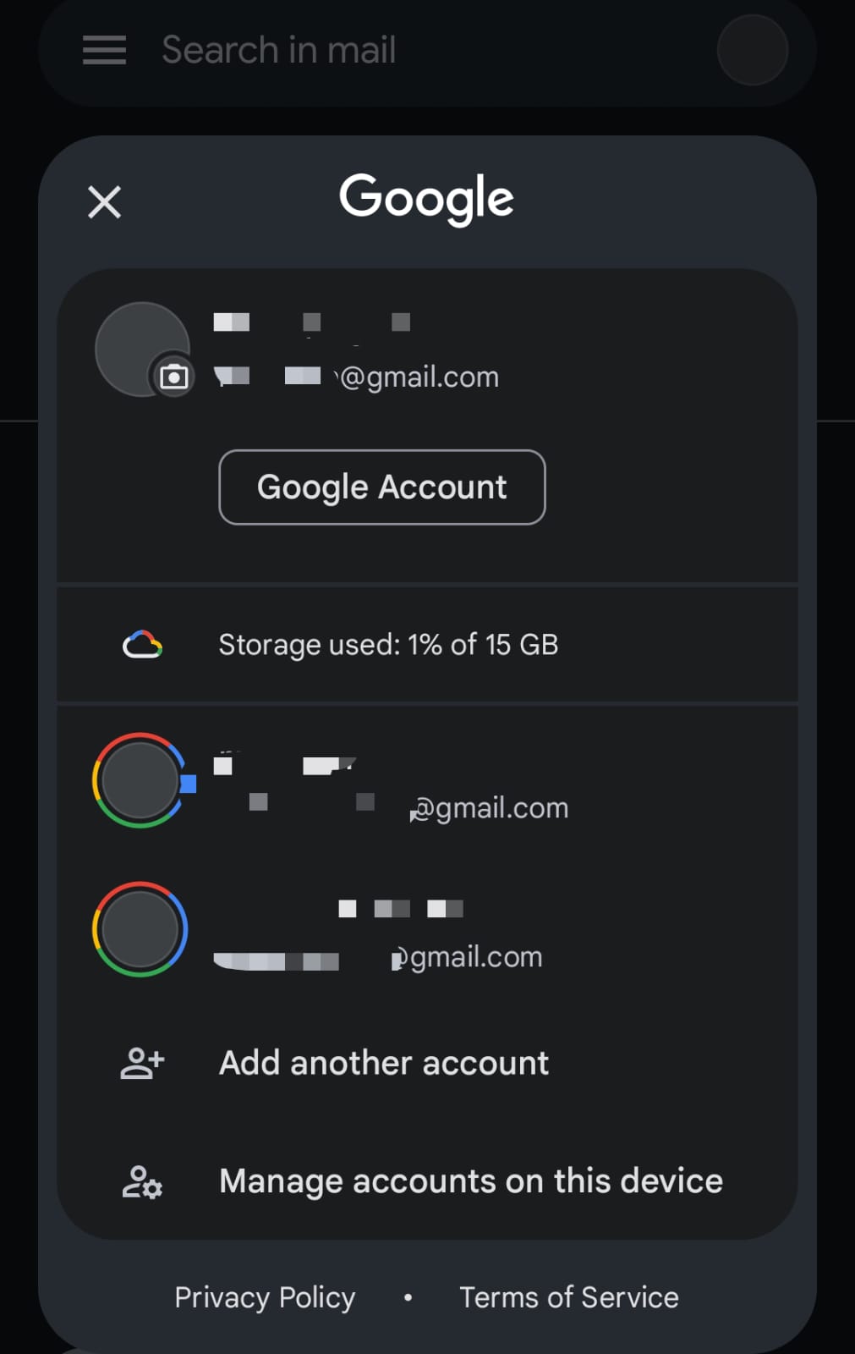Click the manage accounts gear-person icon

pyautogui.click(x=142, y=1181)
